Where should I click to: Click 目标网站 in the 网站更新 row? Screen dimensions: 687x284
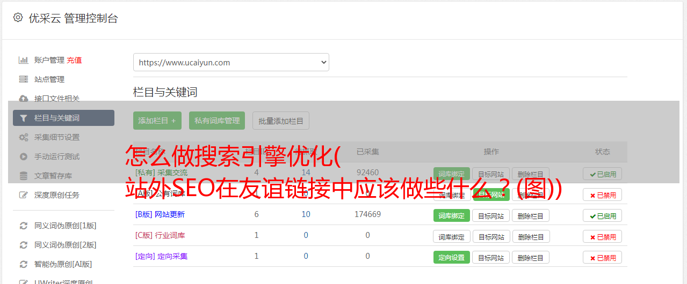491,215
